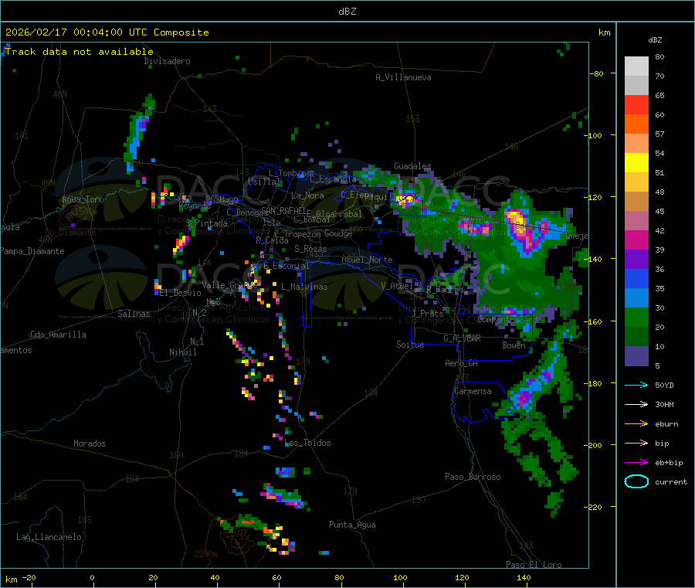Click the 'Carmensa' map label

pyautogui.click(x=473, y=391)
